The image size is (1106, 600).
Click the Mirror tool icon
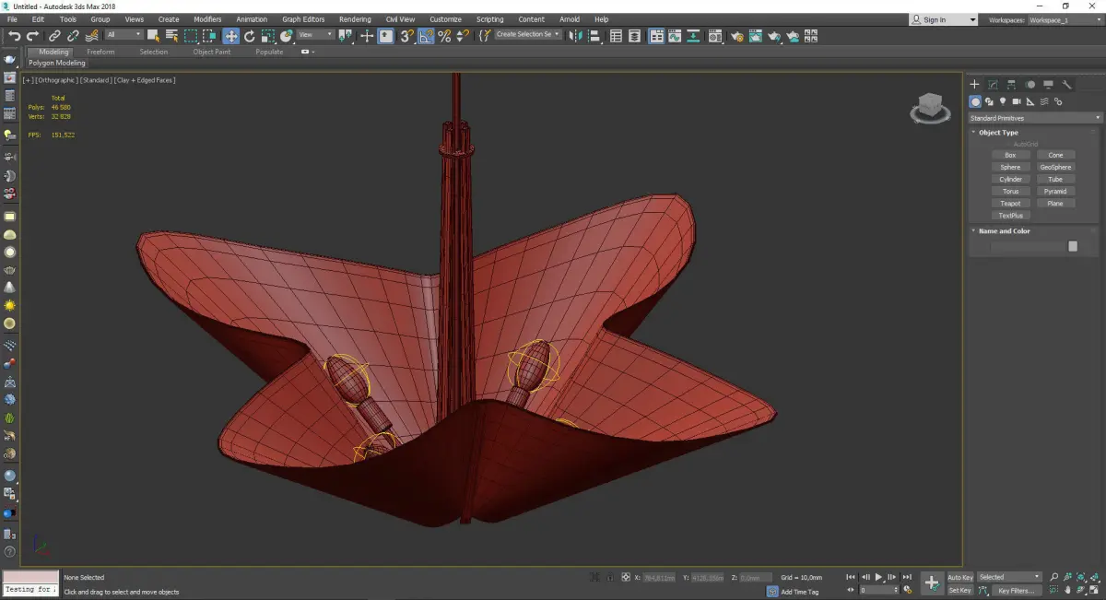576,36
